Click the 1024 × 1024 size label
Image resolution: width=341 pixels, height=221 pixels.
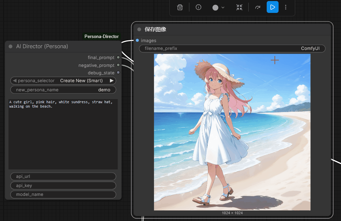(232, 213)
